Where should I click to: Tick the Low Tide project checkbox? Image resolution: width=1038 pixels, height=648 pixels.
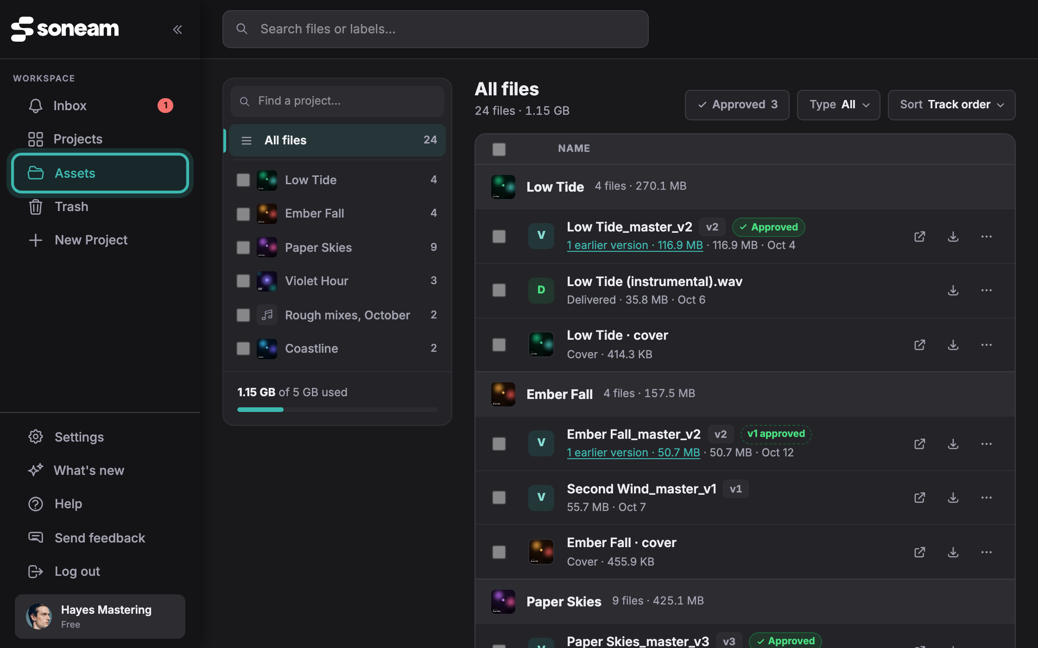click(243, 180)
